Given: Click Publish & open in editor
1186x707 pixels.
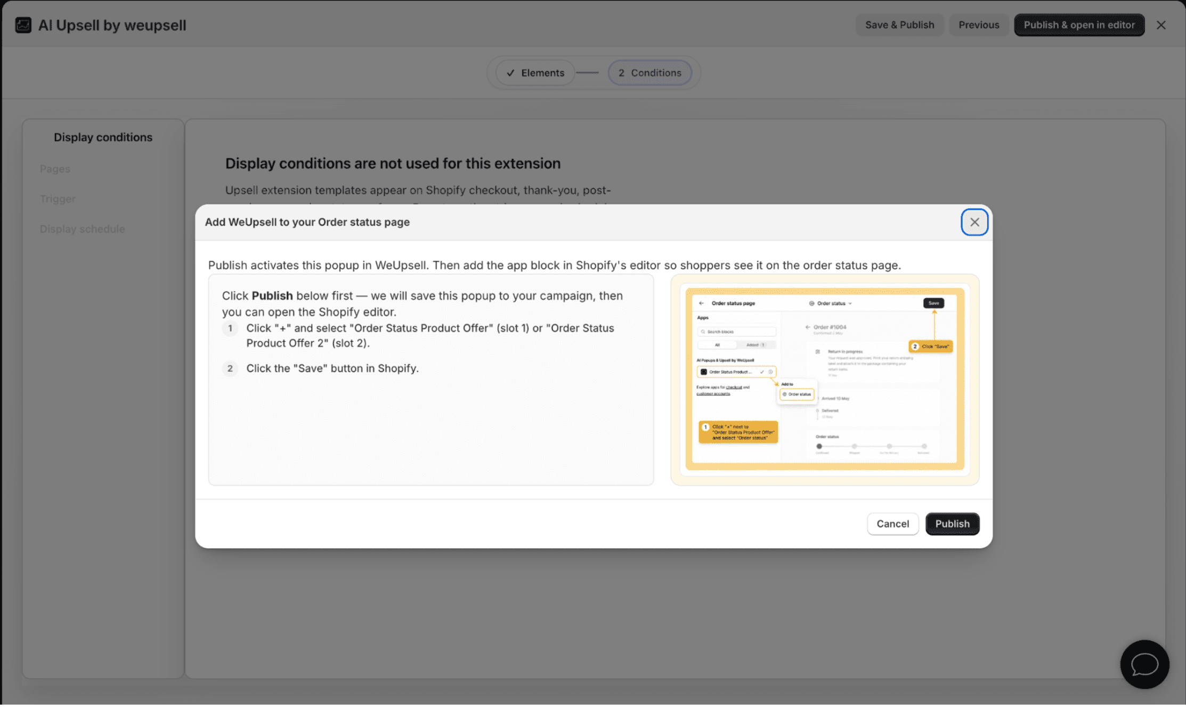Looking at the screenshot, I should click(x=1079, y=25).
